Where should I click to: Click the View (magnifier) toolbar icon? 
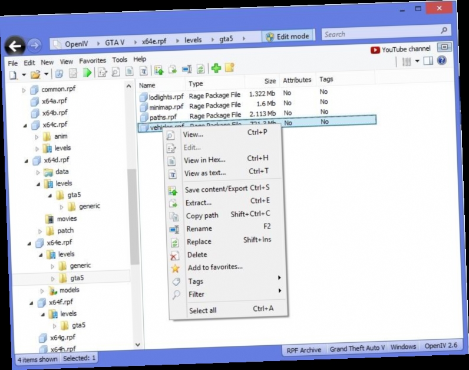(x=115, y=72)
